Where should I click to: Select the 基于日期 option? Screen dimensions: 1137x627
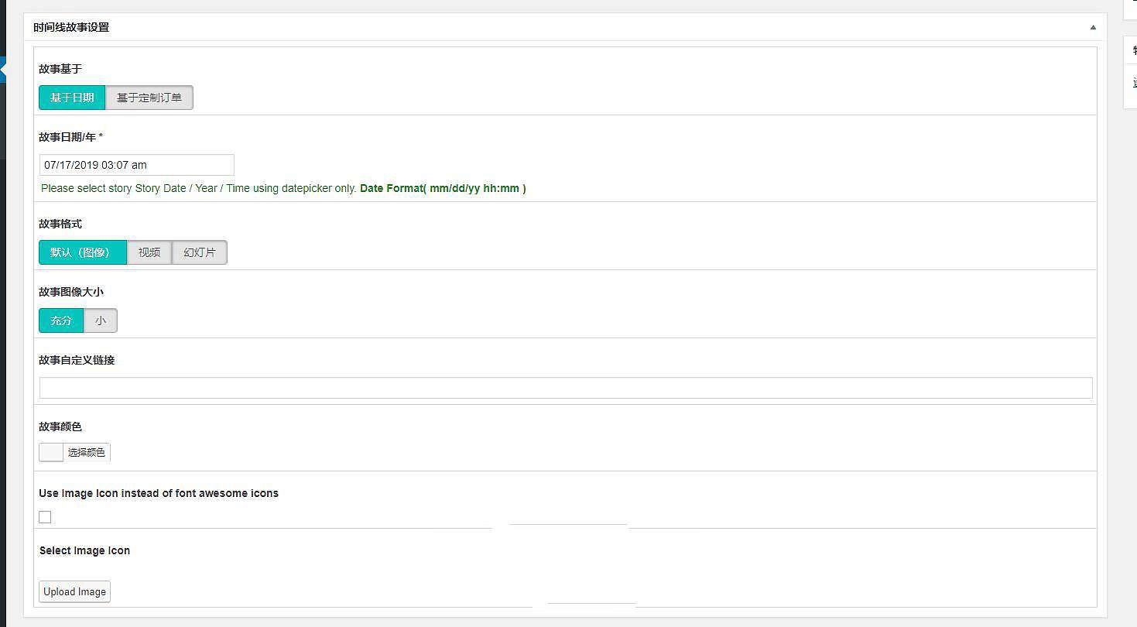72,98
